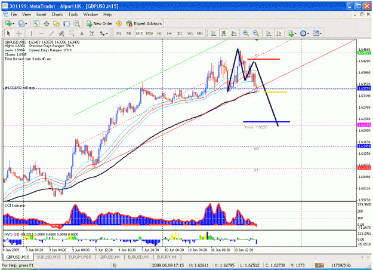Open the Window menu
373x270 pixels.
[90, 14]
